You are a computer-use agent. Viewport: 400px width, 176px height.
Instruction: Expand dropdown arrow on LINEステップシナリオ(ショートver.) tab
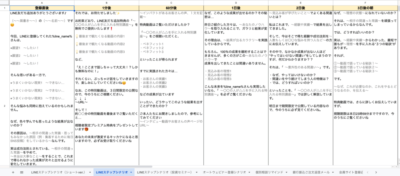[x=90, y=172]
